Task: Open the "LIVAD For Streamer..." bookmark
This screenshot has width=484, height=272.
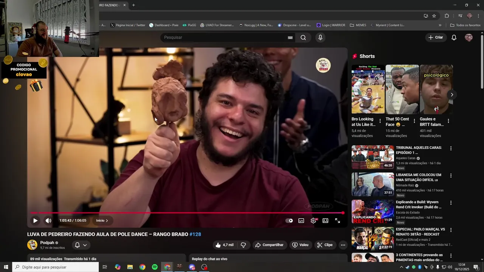Action: [217, 25]
